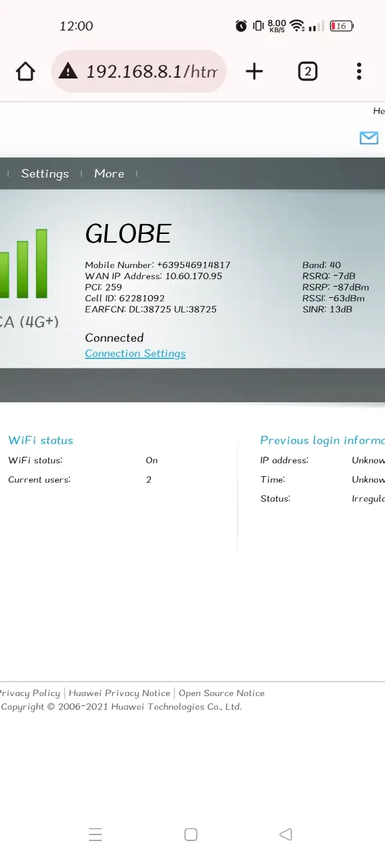Screen dimensions: 385x851
Task: Tap the alarm clock status icon
Action: [x=241, y=26]
